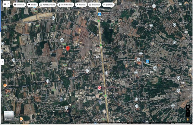Click the parking (ที่จอดรถ) chip
This screenshot has height=125, width=193.
point(81,5)
